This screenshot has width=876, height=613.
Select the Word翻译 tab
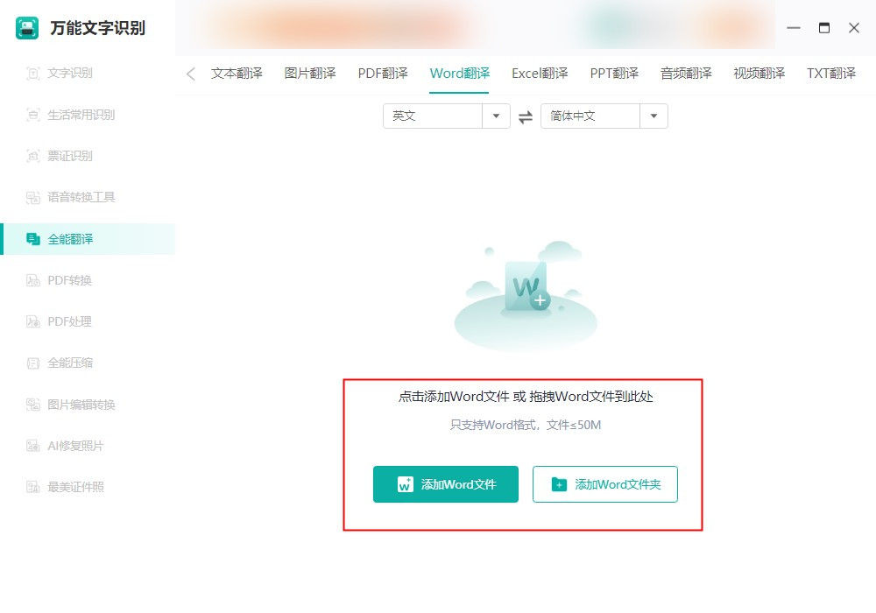click(459, 74)
